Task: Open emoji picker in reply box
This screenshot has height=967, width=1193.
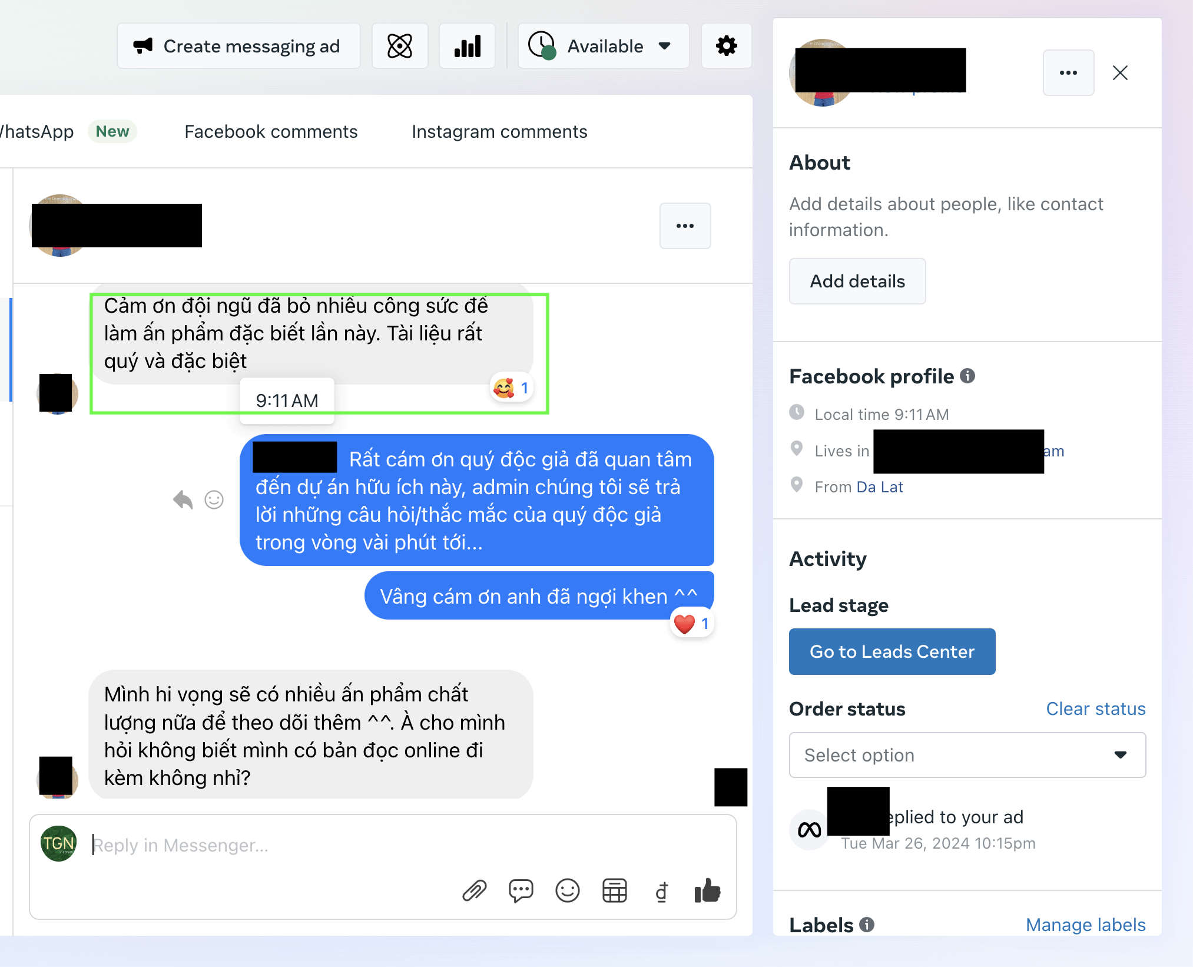Action: [x=568, y=890]
